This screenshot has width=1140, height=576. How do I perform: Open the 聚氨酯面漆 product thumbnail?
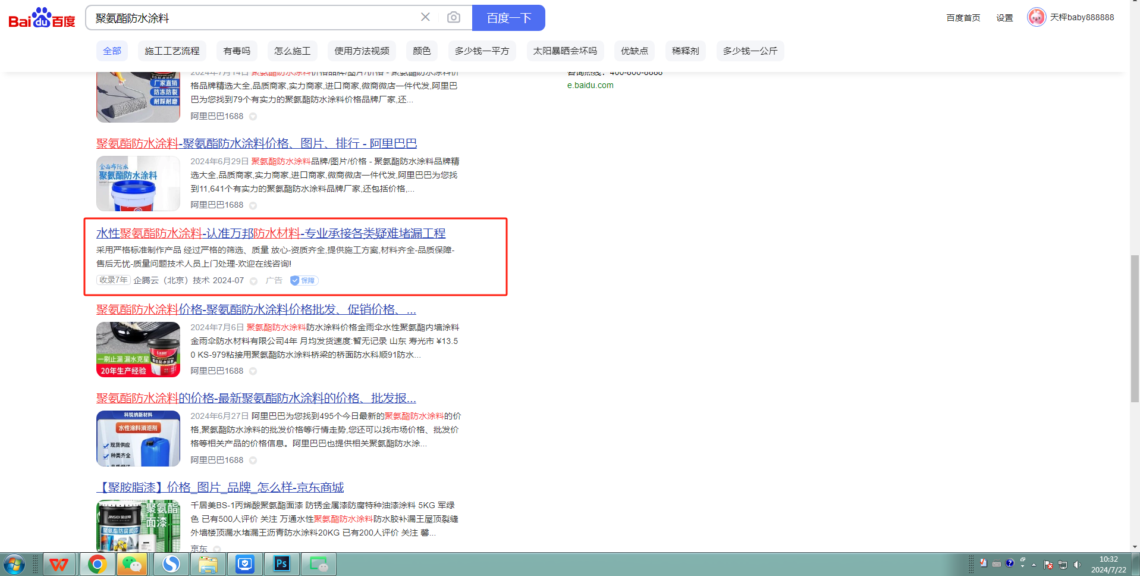coord(138,526)
